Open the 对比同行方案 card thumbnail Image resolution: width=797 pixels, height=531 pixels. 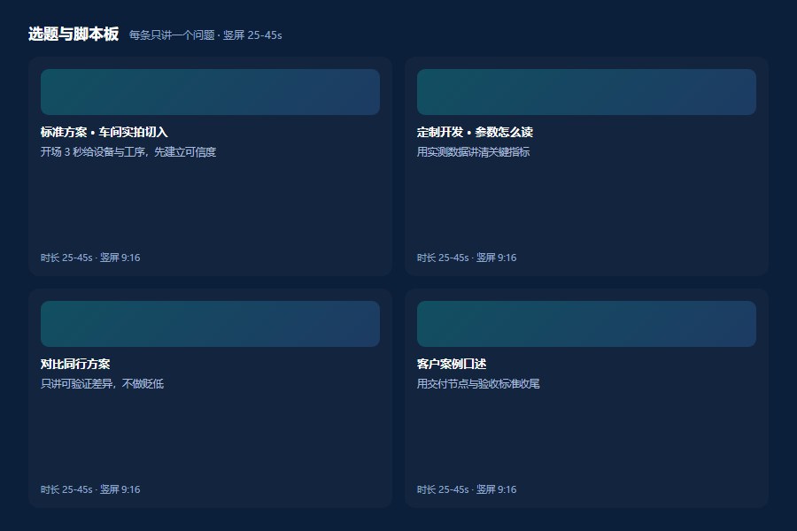tap(210, 324)
